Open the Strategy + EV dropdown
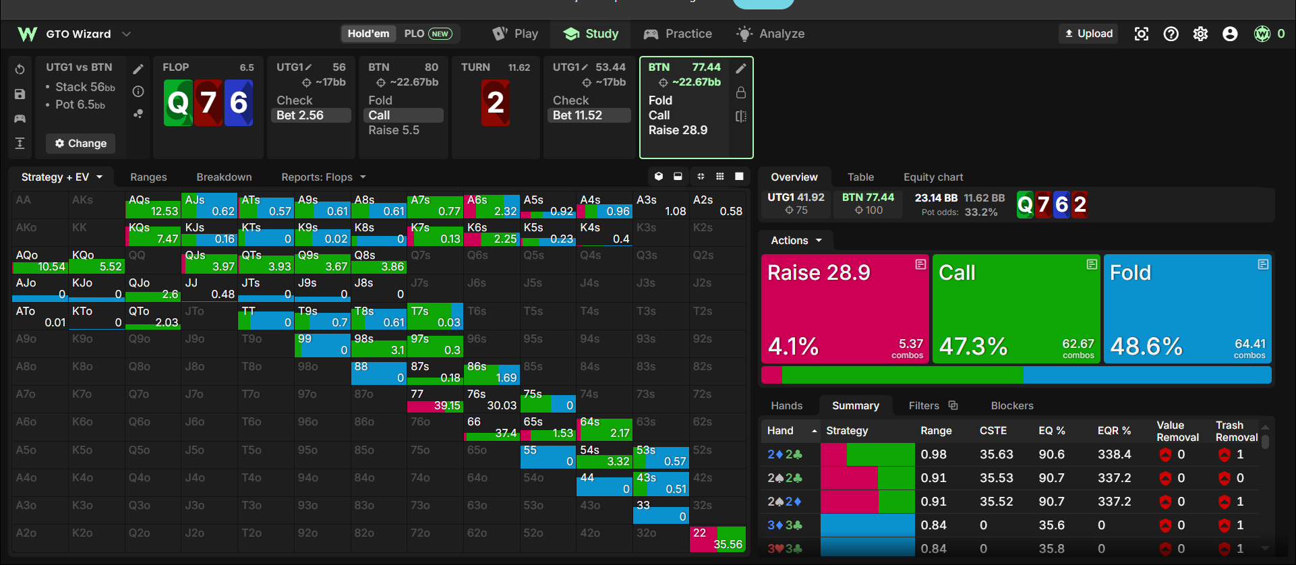 point(62,177)
